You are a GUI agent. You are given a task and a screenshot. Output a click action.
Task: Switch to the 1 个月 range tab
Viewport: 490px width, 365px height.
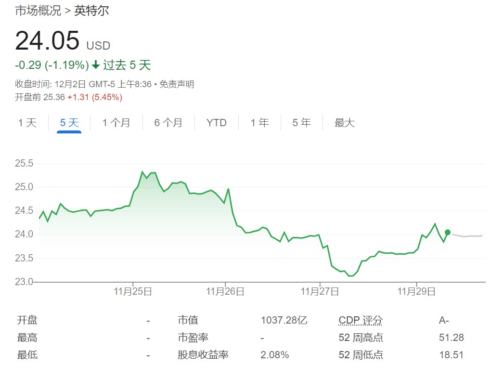tap(116, 122)
